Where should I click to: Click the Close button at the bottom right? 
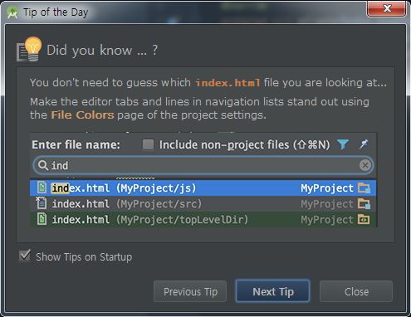click(x=356, y=291)
